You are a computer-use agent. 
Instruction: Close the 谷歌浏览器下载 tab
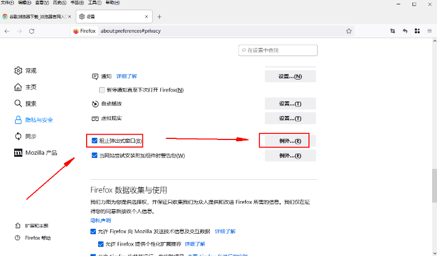point(70,17)
